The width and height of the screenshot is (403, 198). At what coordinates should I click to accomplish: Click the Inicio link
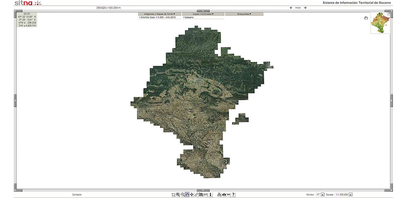coord(298,8)
